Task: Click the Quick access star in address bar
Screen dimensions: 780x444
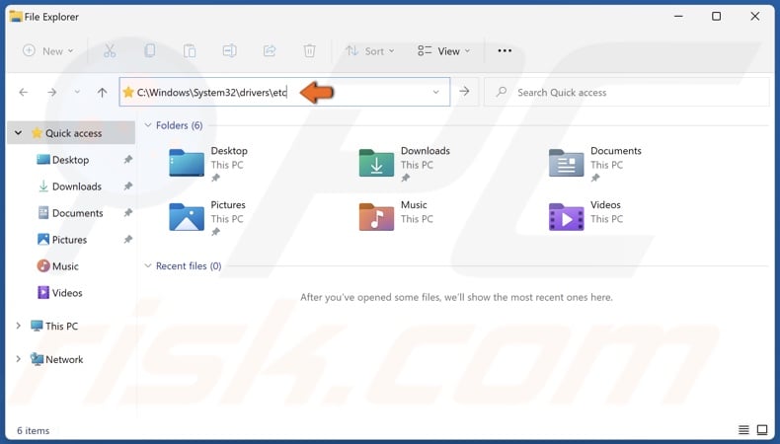Action: [128, 92]
